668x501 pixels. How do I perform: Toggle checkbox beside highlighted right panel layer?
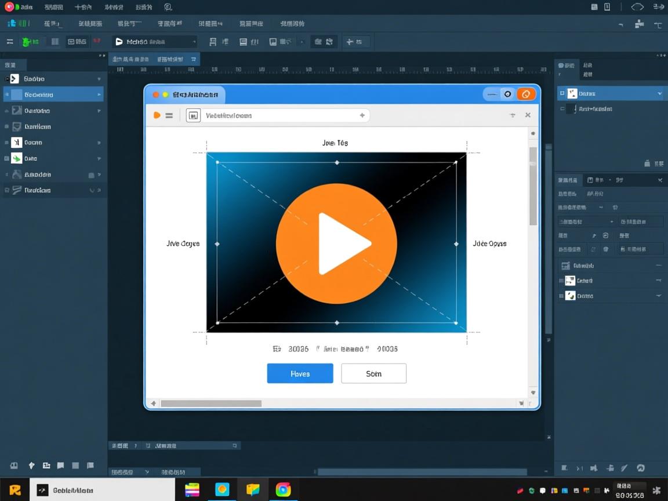tap(561, 93)
